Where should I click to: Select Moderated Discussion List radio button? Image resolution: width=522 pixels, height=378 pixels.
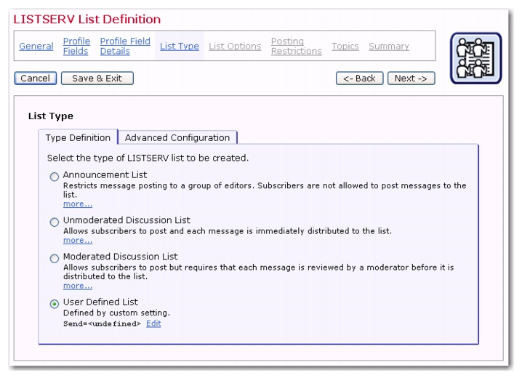55,258
